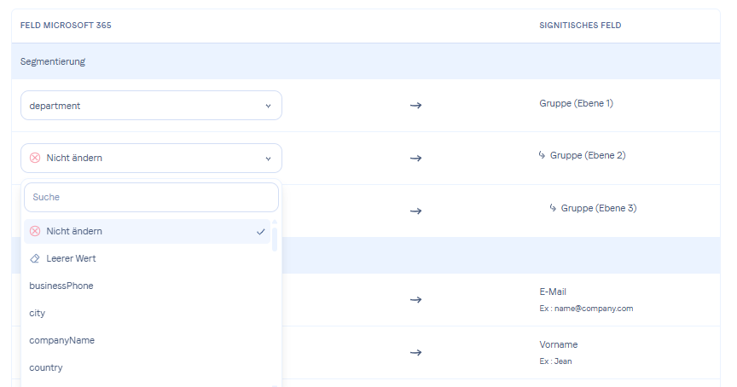Choose city from the dropdown options
This screenshot has width=737, height=387.
click(38, 313)
